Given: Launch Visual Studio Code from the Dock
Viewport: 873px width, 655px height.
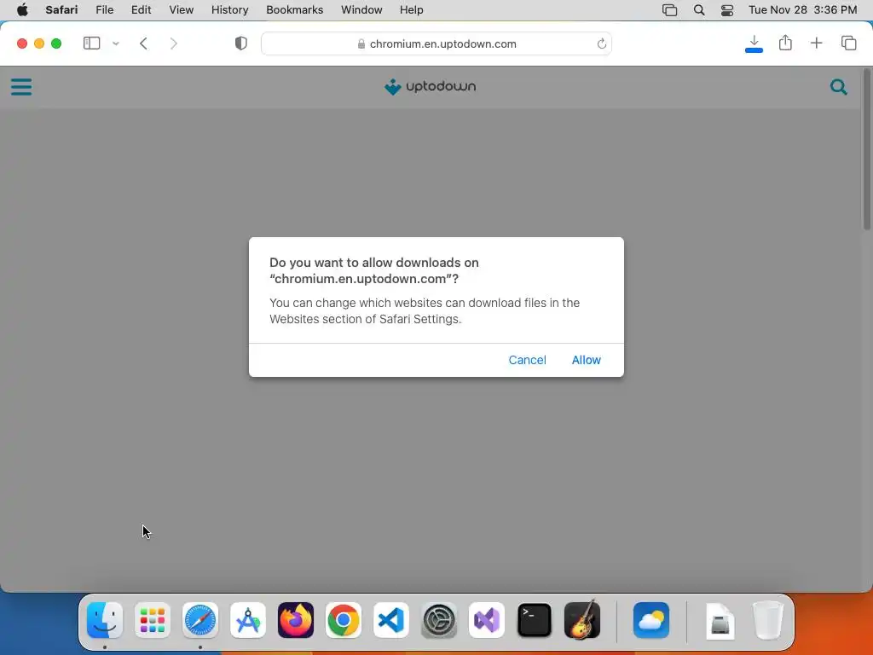Looking at the screenshot, I should tap(390, 620).
